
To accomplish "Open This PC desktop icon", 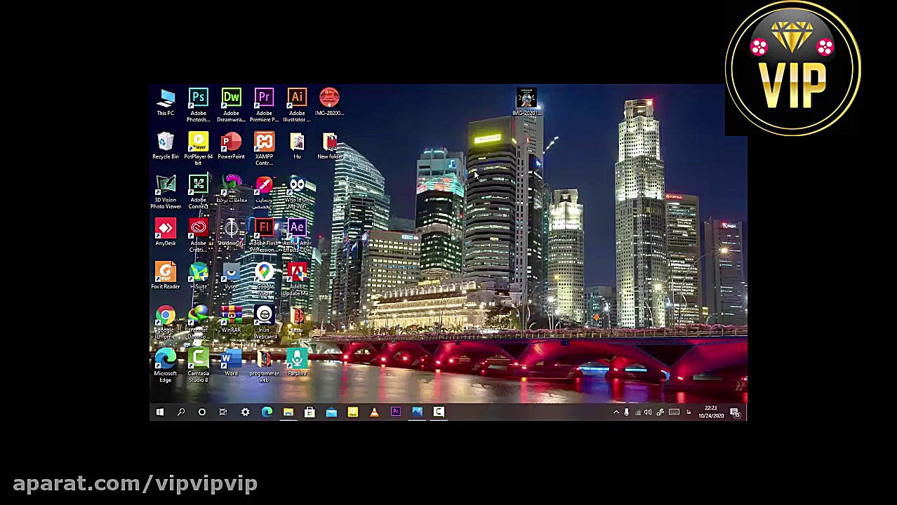I will [166, 102].
